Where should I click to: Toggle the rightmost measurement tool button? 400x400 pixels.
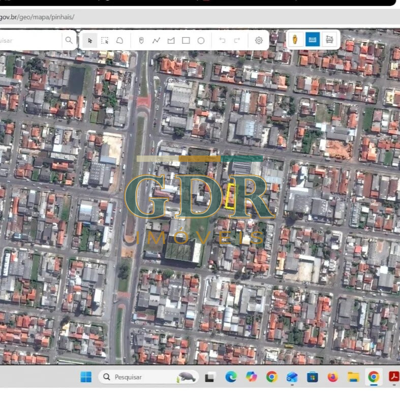pos(329,40)
